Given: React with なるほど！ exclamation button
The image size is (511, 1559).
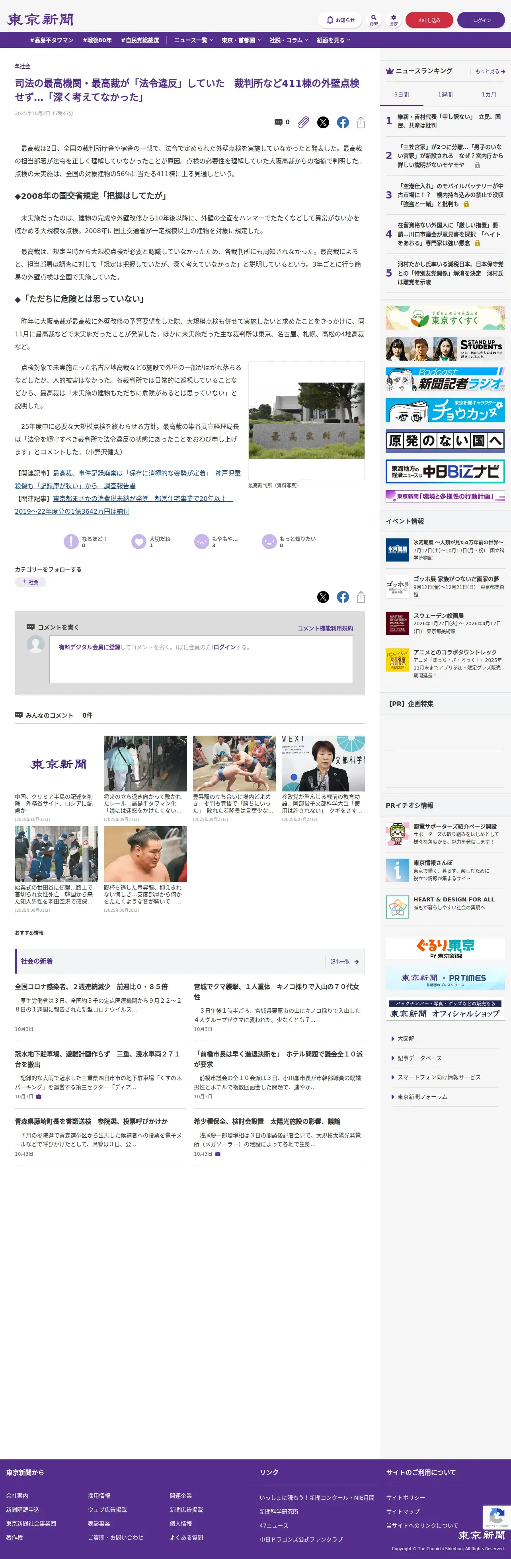Looking at the screenshot, I should point(71,541).
